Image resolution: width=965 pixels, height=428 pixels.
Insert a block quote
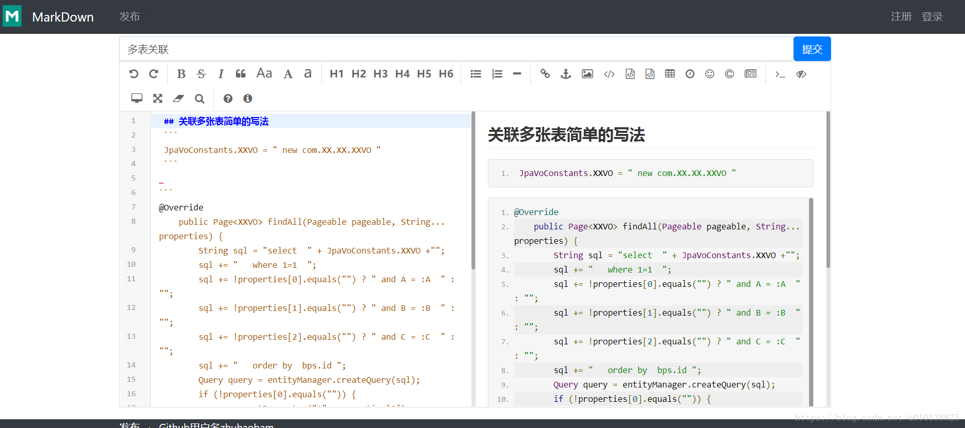[241, 74]
